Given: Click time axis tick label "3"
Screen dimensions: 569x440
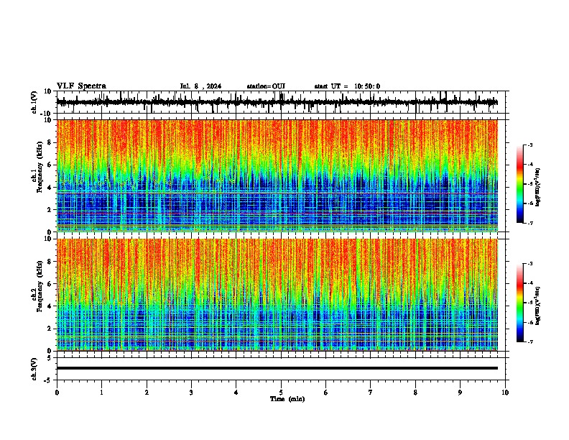Looking at the screenshot, I should pos(191,393).
